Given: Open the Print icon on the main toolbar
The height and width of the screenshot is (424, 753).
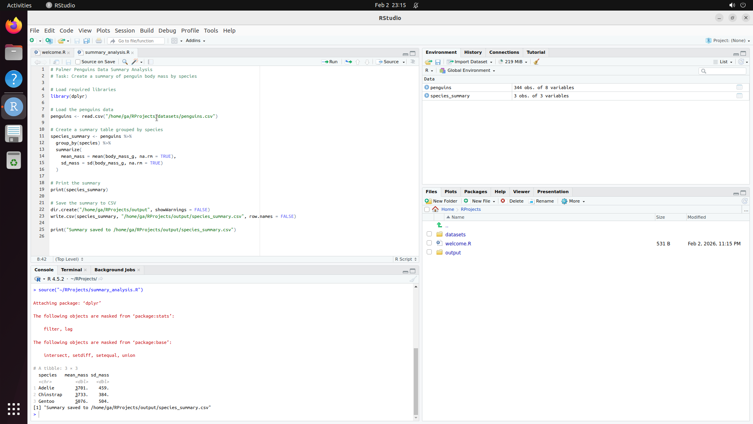Looking at the screenshot, I should tap(98, 40).
